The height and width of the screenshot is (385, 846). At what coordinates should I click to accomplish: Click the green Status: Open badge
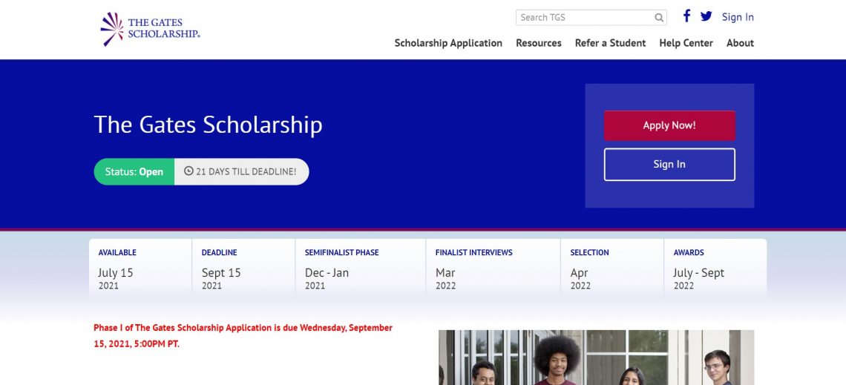[134, 171]
